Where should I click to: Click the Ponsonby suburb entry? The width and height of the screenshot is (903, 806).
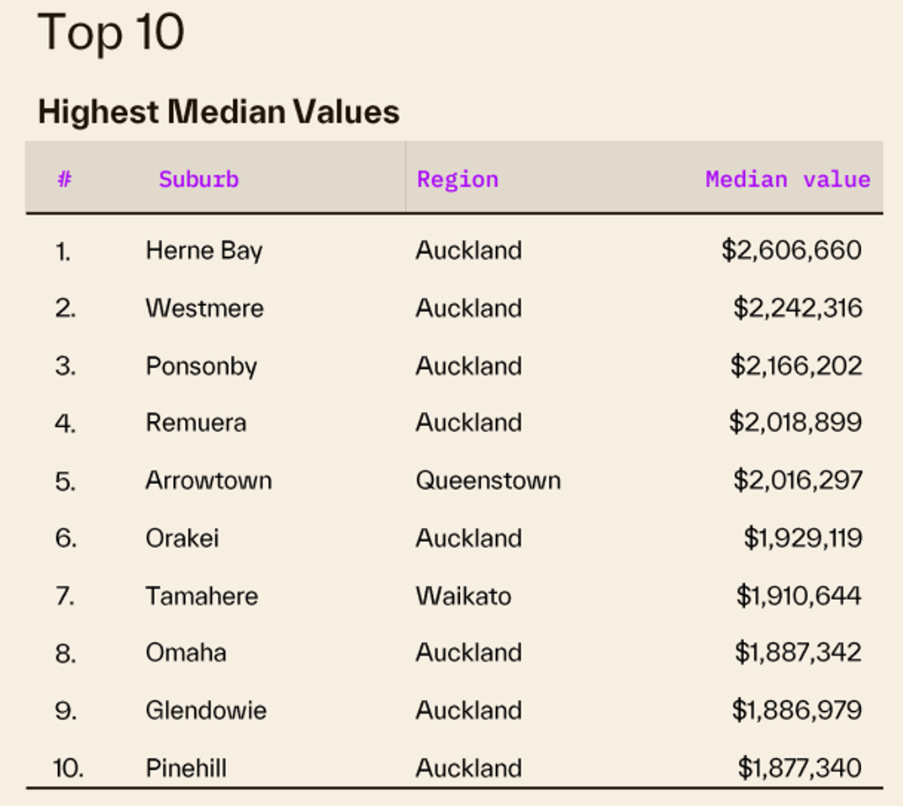pyautogui.click(x=201, y=366)
